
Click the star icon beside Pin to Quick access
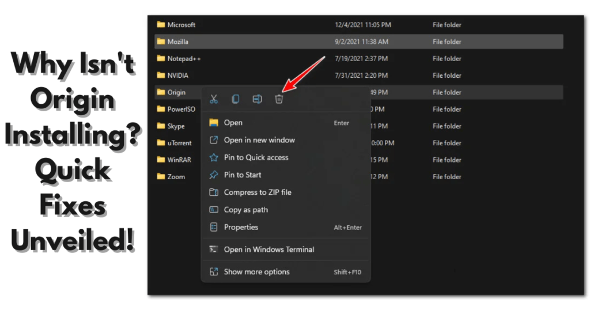[214, 157]
